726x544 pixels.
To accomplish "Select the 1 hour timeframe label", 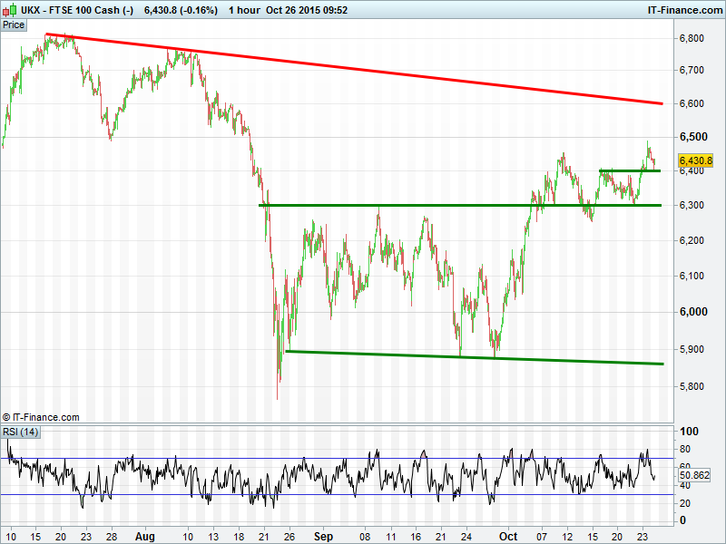I will [242, 9].
